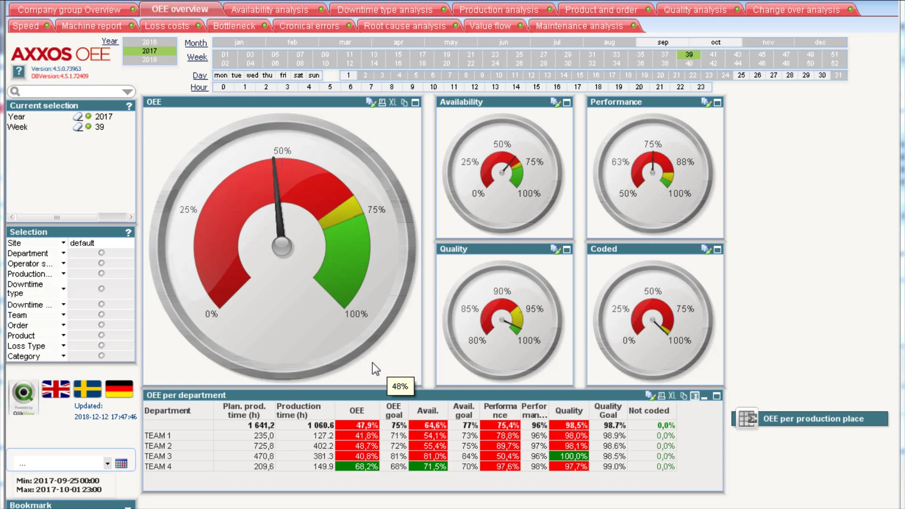Screen dimensions: 905x509
Task: Clear the Week selection eraser icon
Action: 78,127
